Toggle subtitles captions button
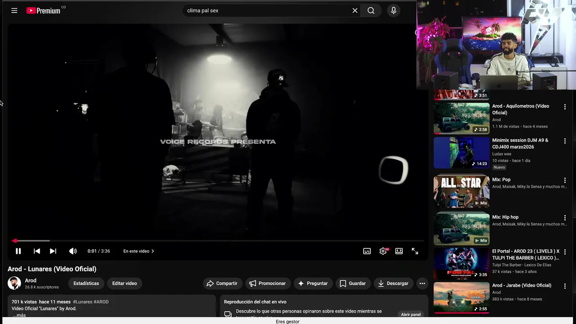576x324 pixels. click(367, 251)
